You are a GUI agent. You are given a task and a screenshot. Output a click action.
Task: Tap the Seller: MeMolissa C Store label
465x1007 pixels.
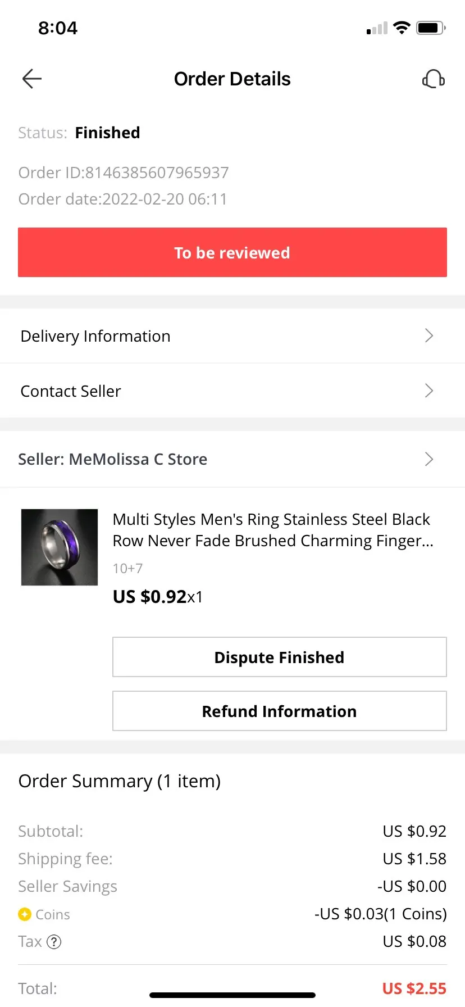(x=113, y=459)
